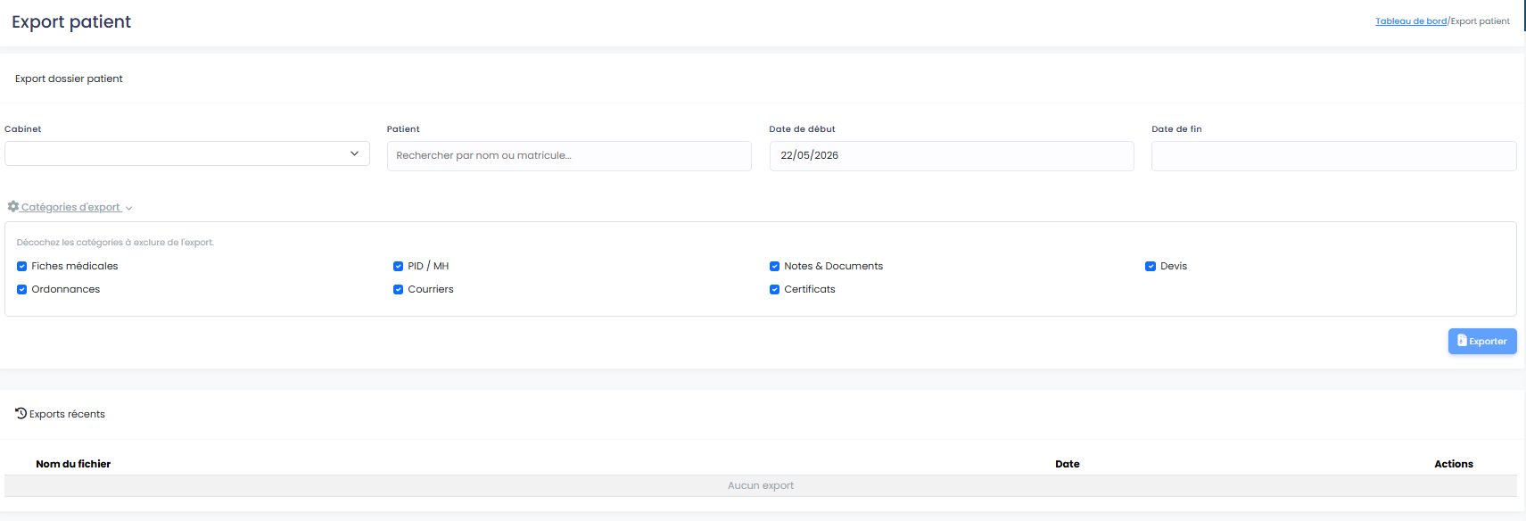Screen dimensions: 1526x521
Task: Click the file icon on Exporter button
Action: coord(1462,340)
